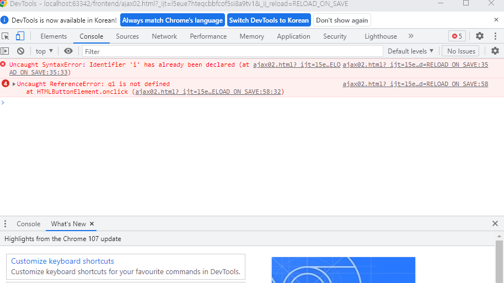Click the 4 repeat count badge
The height and width of the screenshot is (283, 504).
click(x=6, y=84)
